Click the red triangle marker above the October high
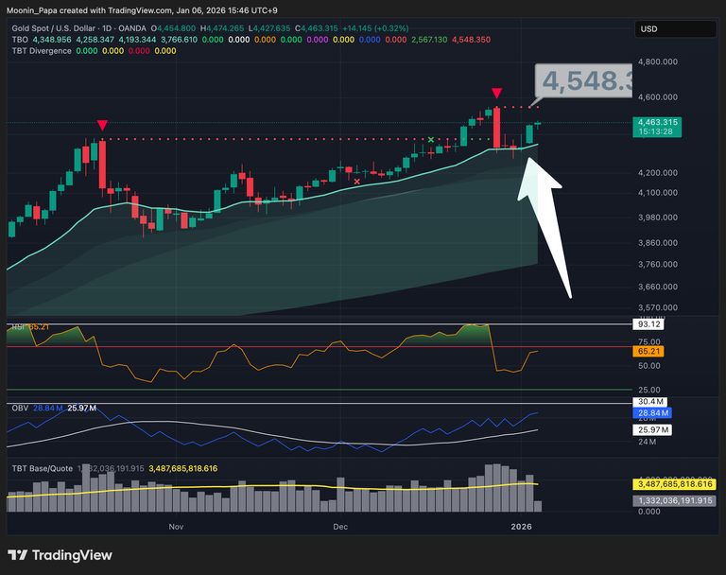The image size is (726, 575). [x=102, y=126]
